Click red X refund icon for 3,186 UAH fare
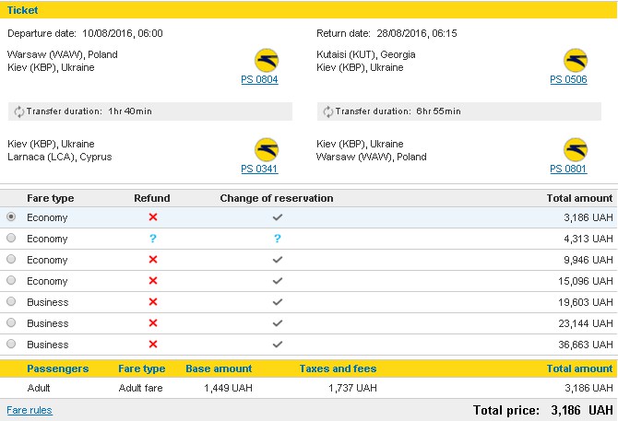618x421 pixels. 153,217
